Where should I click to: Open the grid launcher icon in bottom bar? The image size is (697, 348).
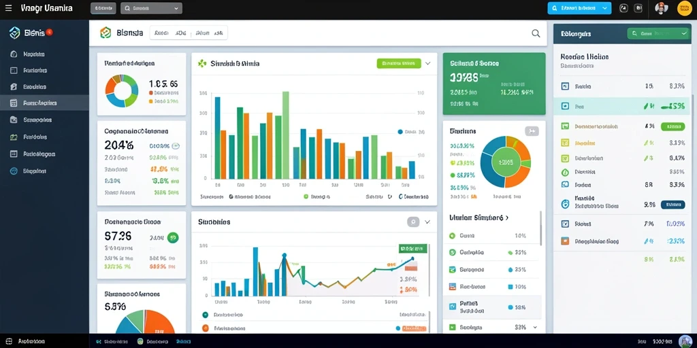(9, 341)
